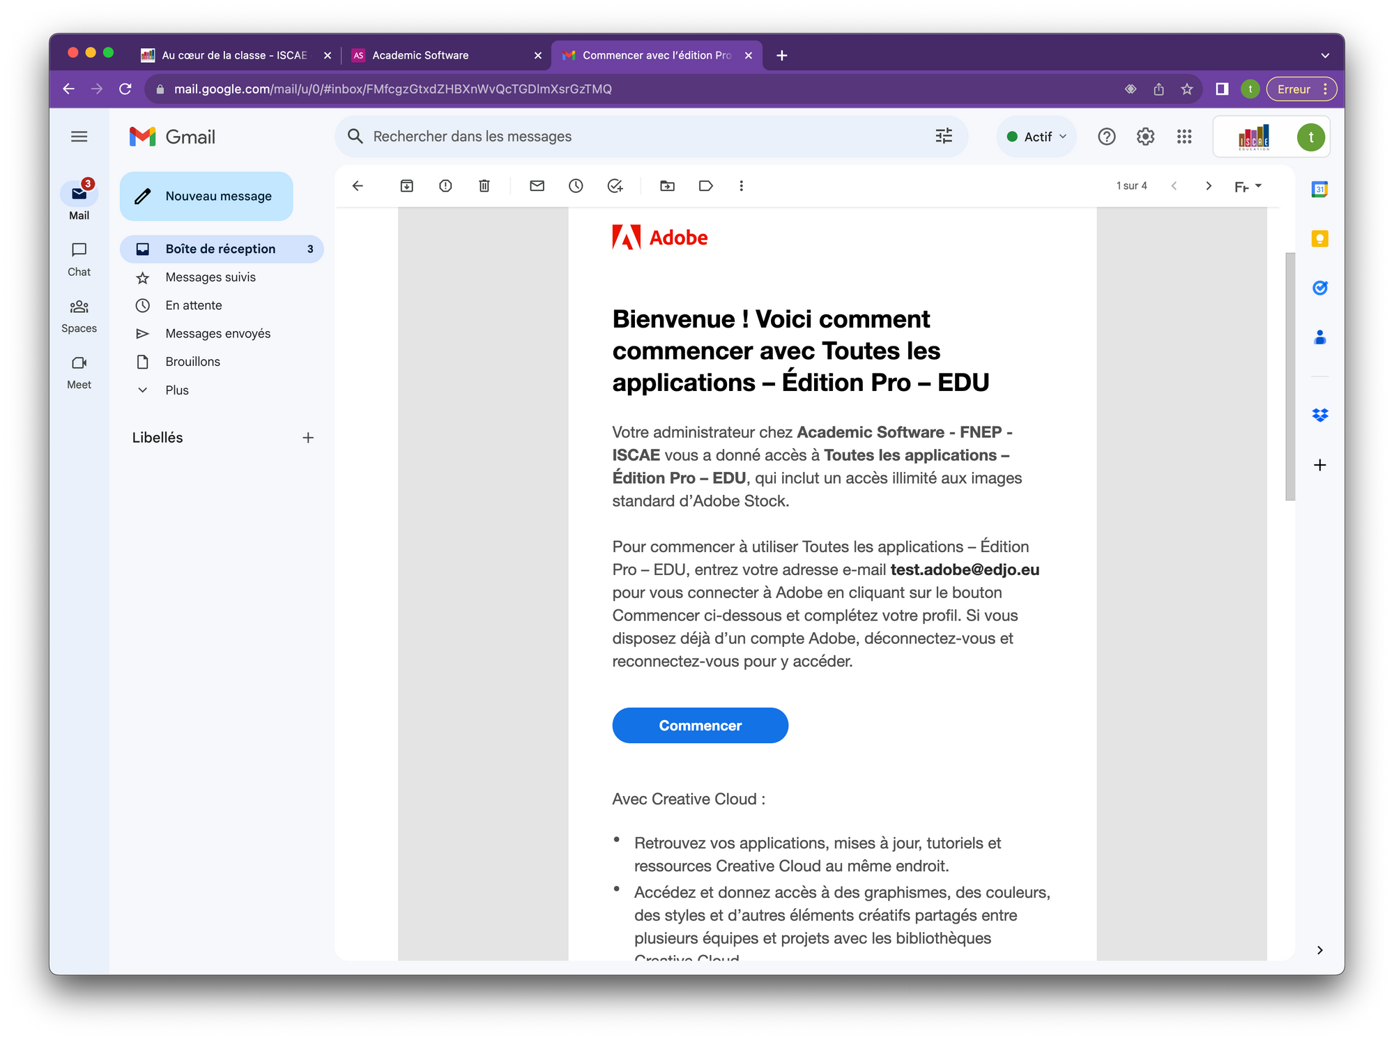Open the Labels icon in the toolbar

pyautogui.click(x=706, y=186)
